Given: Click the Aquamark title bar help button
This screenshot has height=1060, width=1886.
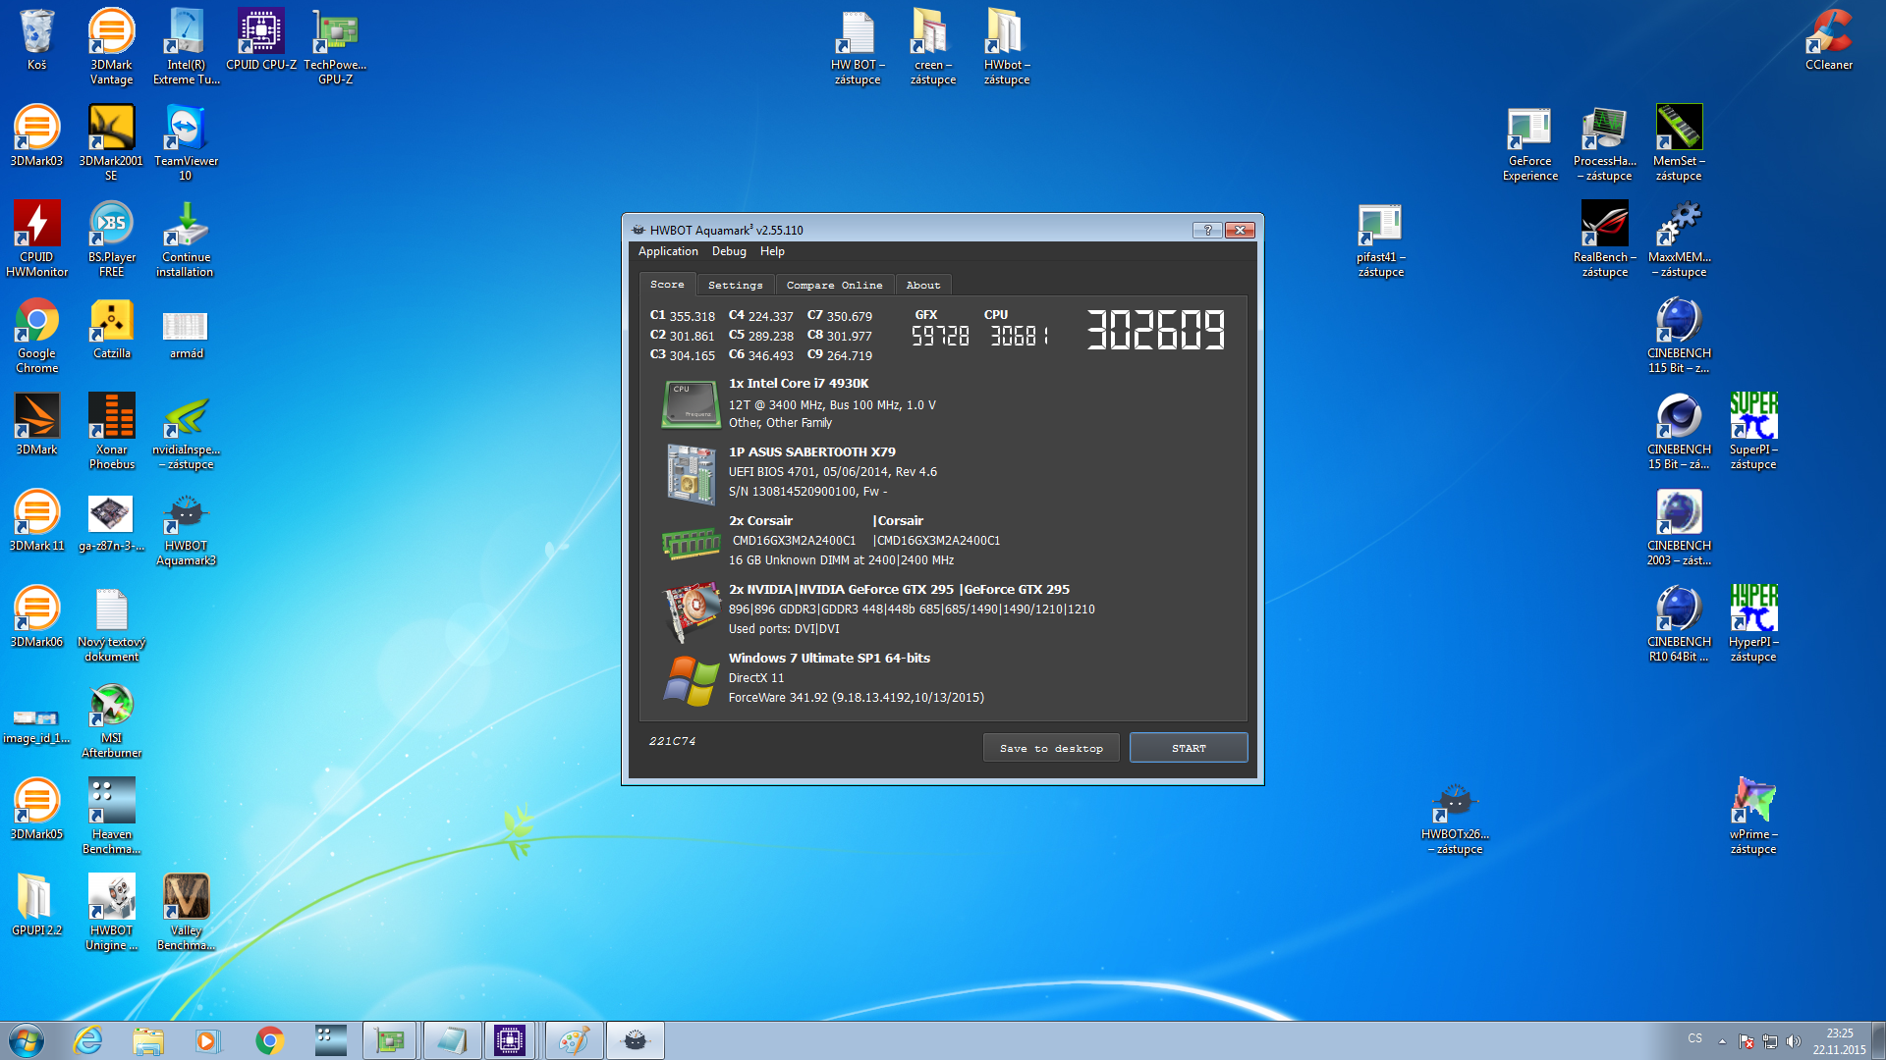Looking at the screenshot, I should [x=1207, y=230].
